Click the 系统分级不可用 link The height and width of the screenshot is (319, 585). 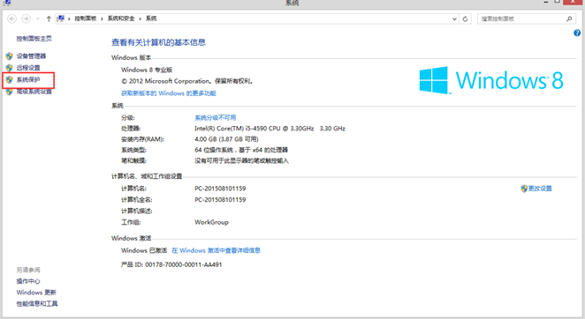216,117
